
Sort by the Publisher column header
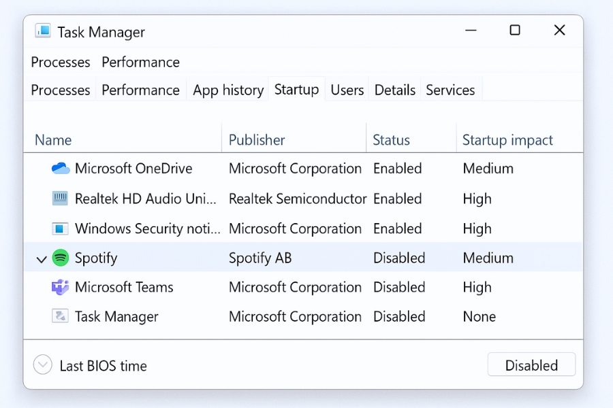point(257,140)
